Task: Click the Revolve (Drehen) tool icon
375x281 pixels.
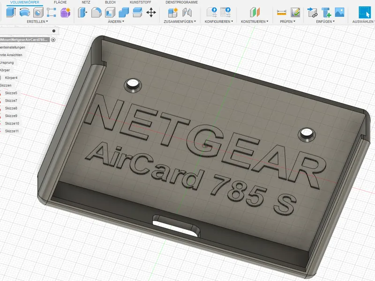Action: tap(24, 12)
